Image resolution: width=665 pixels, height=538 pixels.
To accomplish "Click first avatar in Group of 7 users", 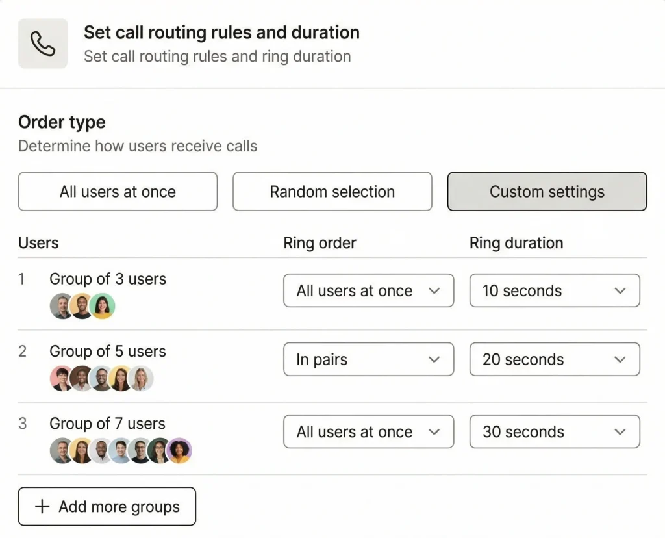I will pyautogui.click(x=62, y=451).
